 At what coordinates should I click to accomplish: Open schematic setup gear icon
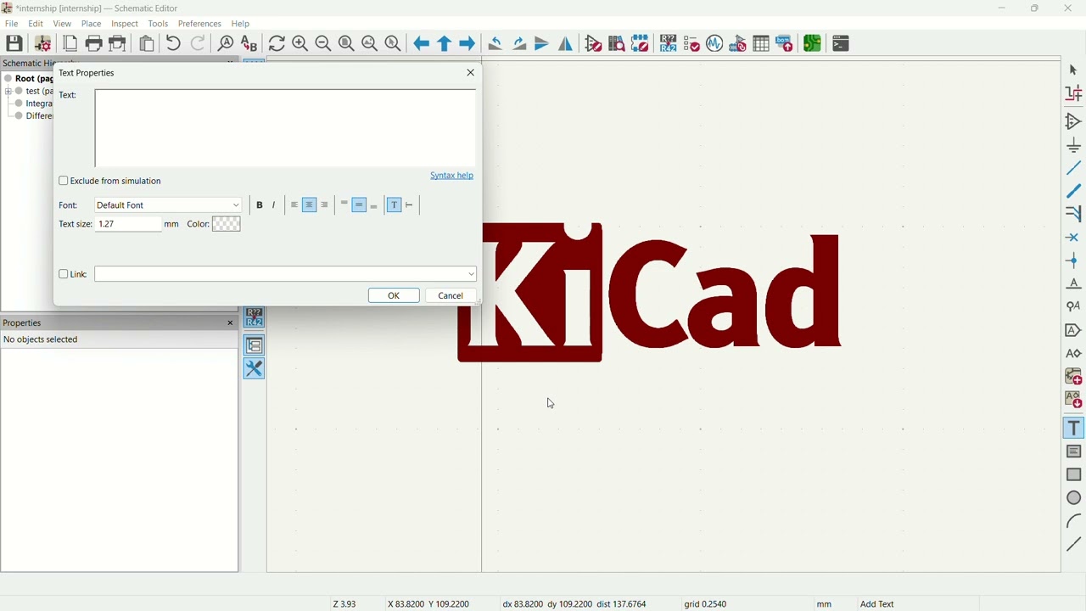pos(42,44)
